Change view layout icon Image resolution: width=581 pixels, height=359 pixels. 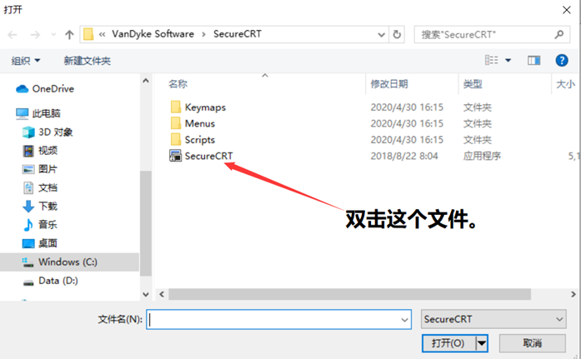[492, 60]
